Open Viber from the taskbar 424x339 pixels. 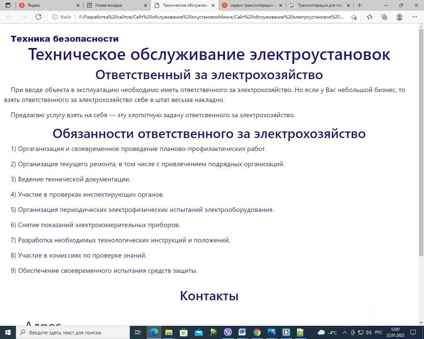[x=228, y=332]
